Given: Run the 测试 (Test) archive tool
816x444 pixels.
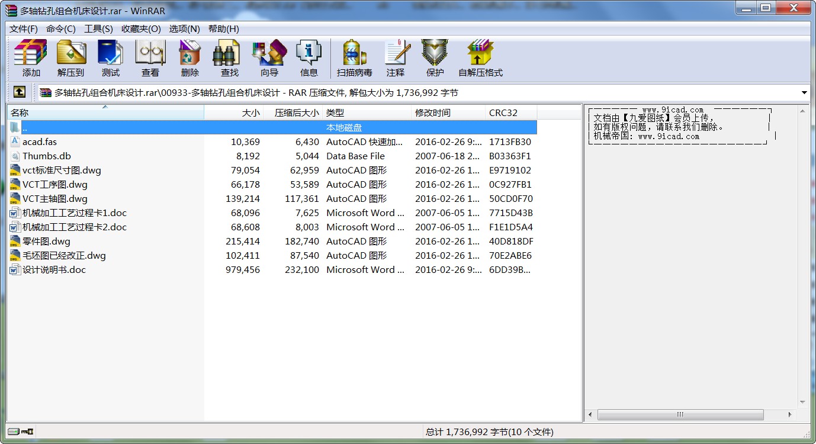Looking at the screenshot, I should click(x=110, y=53).
